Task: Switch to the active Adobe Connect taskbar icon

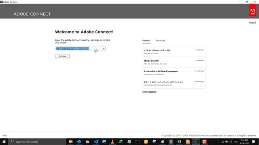Action: pyautogui.click(x=196, y=141)
